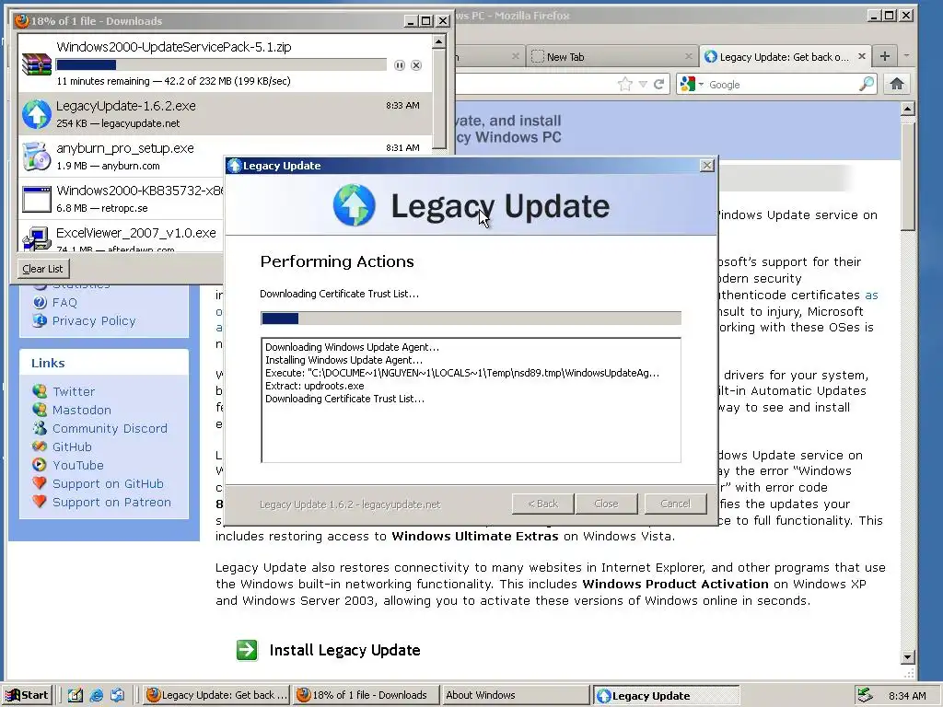Pause the Windows2000-UpdateServicePack download
The width and height of the screenshot is (943, 707).
[400, 65]
